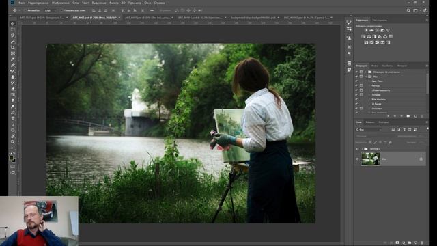Switch to the Контуры tab

[x=384, y=122]
